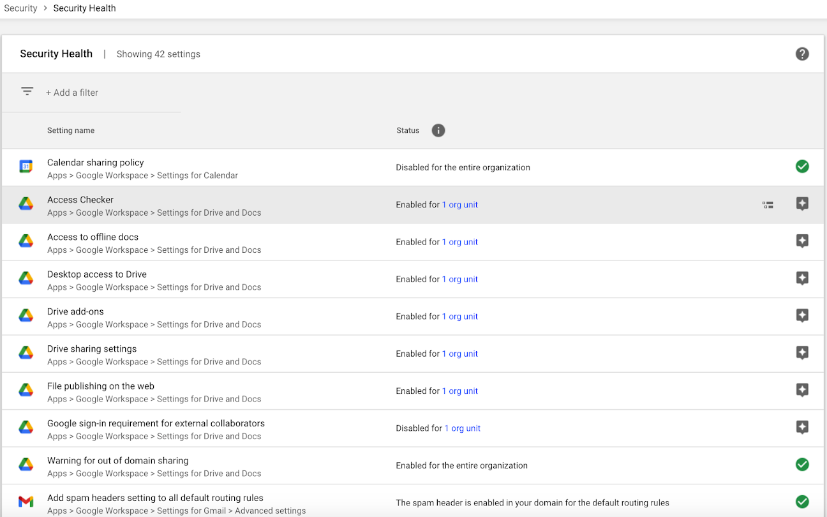Open recommendation for Drive add-ons
Viewport: 827px width, 517px height.
point(802,316)
